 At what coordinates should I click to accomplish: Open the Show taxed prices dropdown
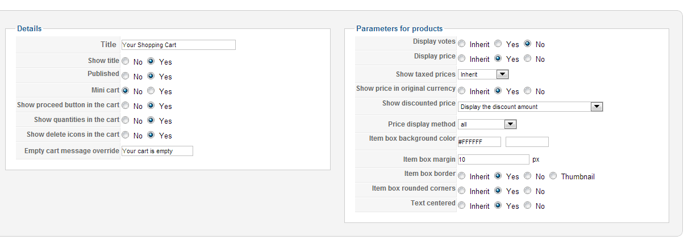(x=483, y=74)
